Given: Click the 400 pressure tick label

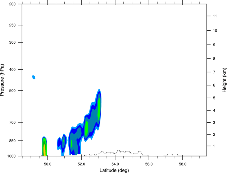Looking at the screenshot, I should tap(12, 69).
